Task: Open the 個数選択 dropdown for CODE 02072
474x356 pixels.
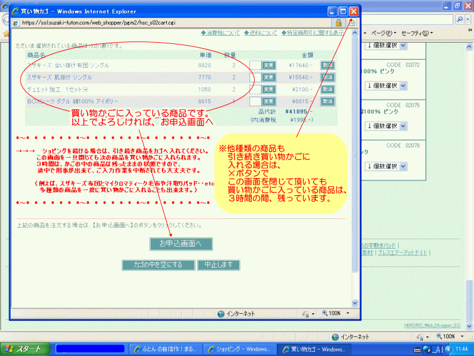Action: [386, 85]
